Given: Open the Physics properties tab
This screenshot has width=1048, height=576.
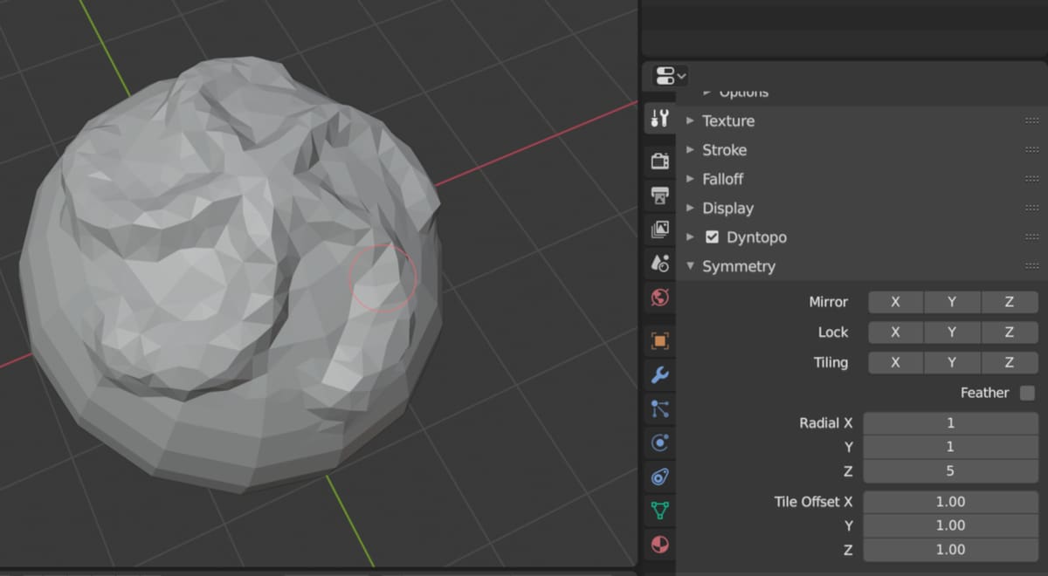Looking at the screenshot, I should tap(659, 443).
